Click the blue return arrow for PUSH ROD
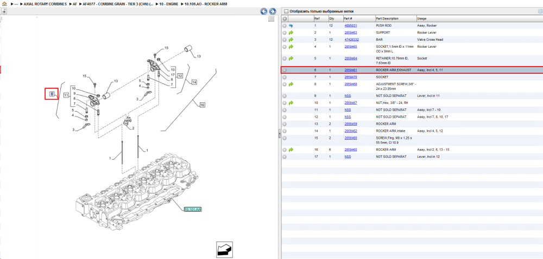Image resolution: width=543 pixels, height=259 pixels. click(x=291, y=25)
